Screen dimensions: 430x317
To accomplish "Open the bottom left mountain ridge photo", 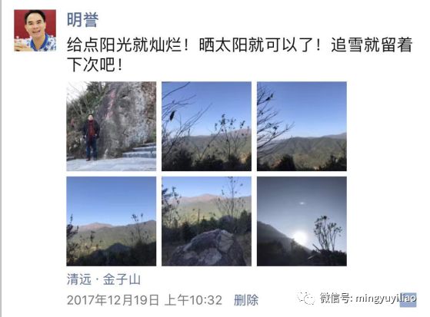I will [x=112, y=221].
